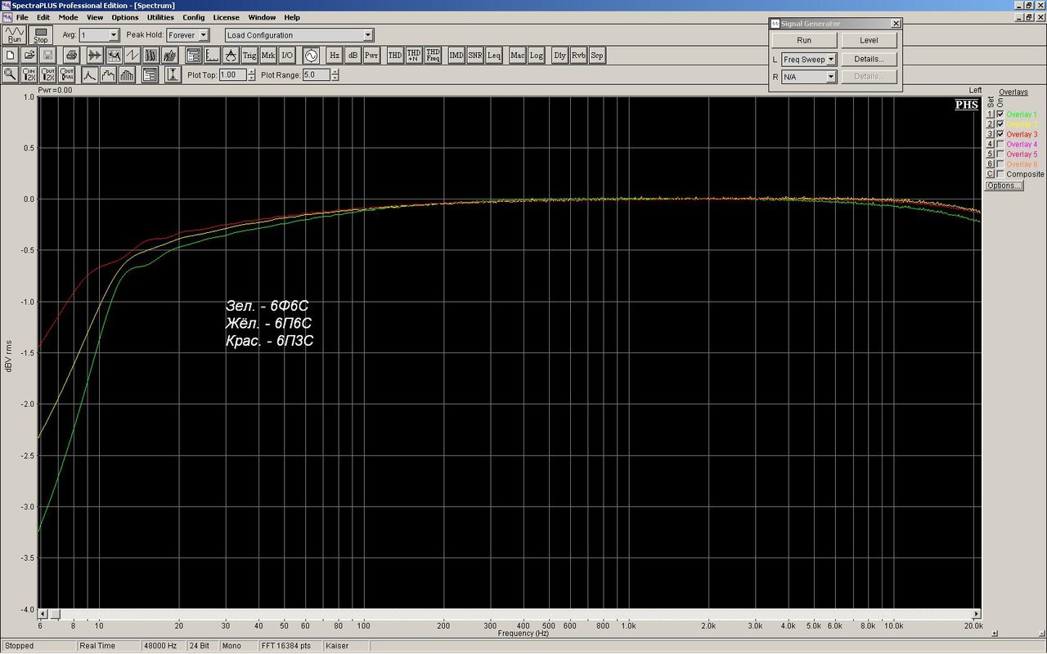Open the Freq Sweep left channel dropdown
The width and height of the screenshot is (1047, 654).
(830, 60)
